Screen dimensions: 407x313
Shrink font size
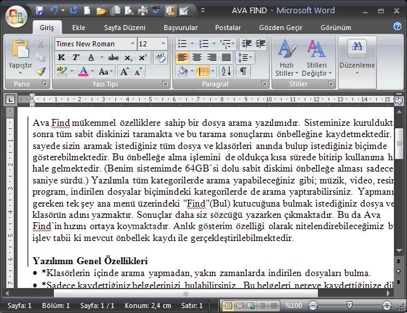(x=138, y=71)
